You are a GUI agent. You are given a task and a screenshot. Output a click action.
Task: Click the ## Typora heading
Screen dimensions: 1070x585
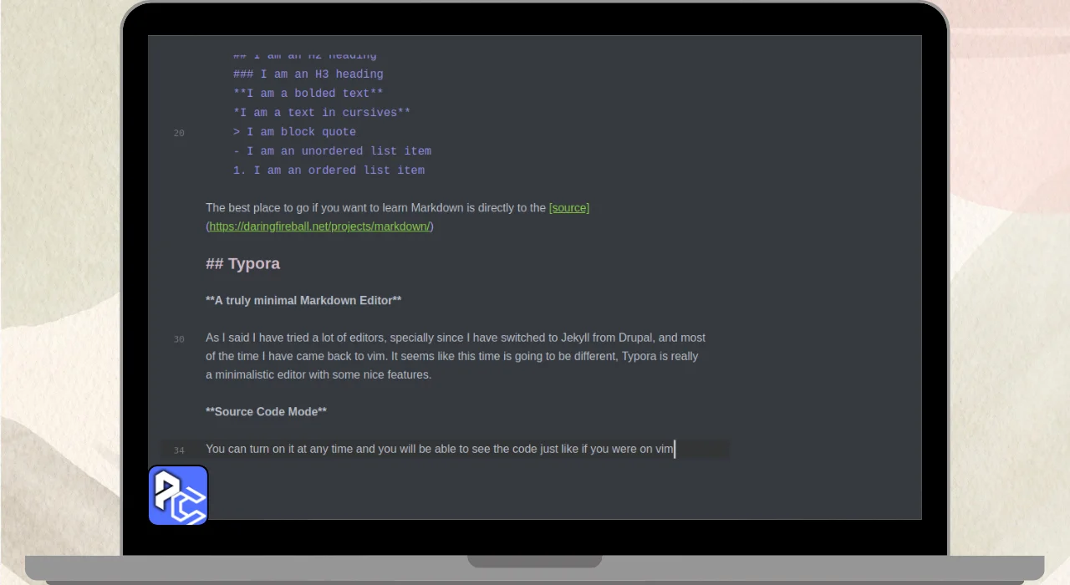(242, 263)
